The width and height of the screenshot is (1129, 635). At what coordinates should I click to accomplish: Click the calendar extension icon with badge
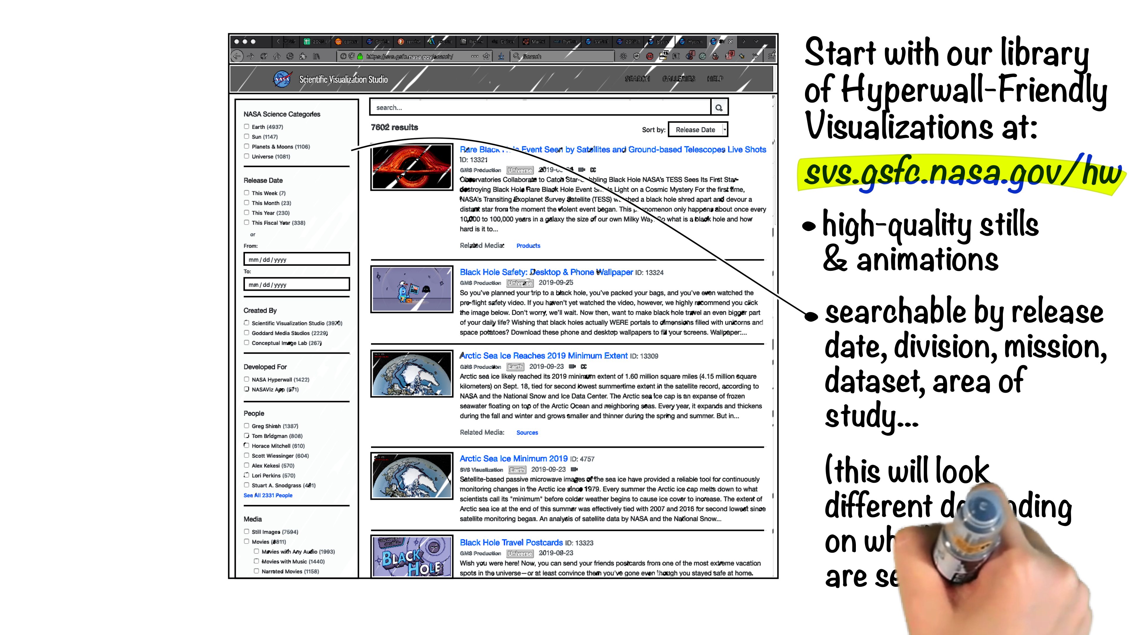664,55
